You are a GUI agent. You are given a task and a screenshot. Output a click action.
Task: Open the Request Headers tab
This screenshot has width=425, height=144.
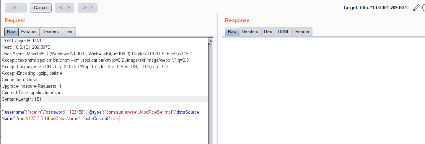[50, 31]
